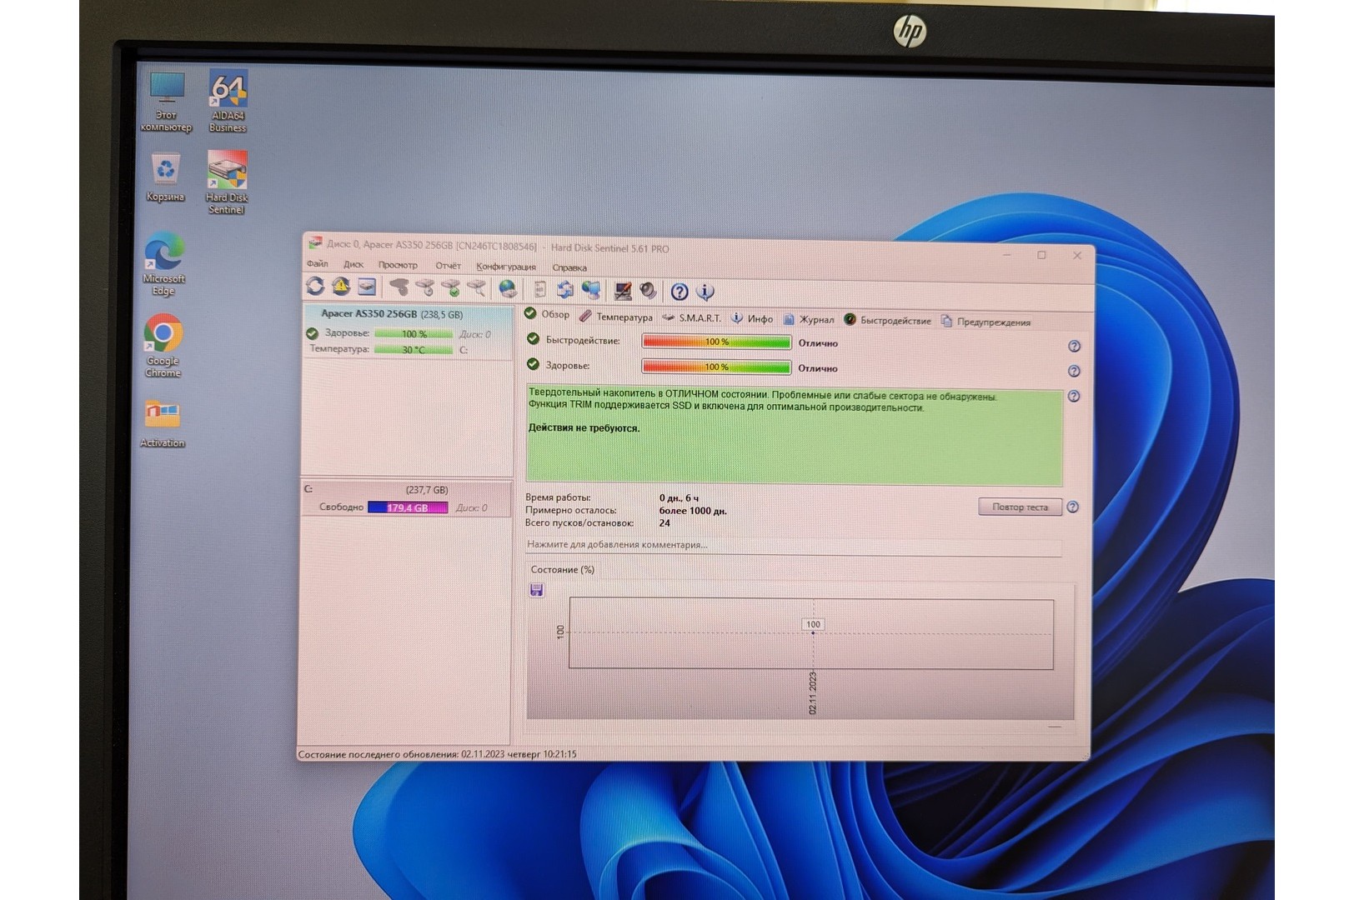Open Этот компьютер desktop icon
This screenshot has width=1354, height=900.
click(x=166, y=102)
